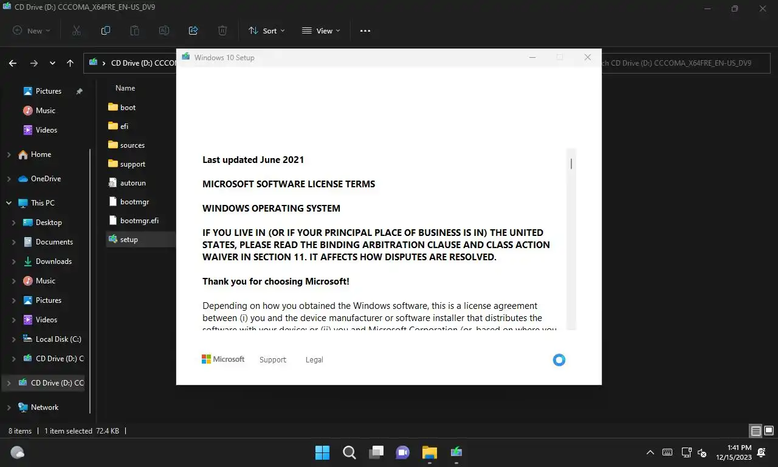Collapse the This PC tree node
This screenshot has height=467, width=778.
pyautogui.click(x=9, y=203)
